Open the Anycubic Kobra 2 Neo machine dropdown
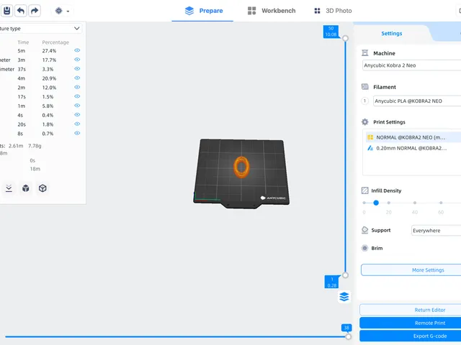The width and height of the screenshot is (461, 345). coord(411,65)
